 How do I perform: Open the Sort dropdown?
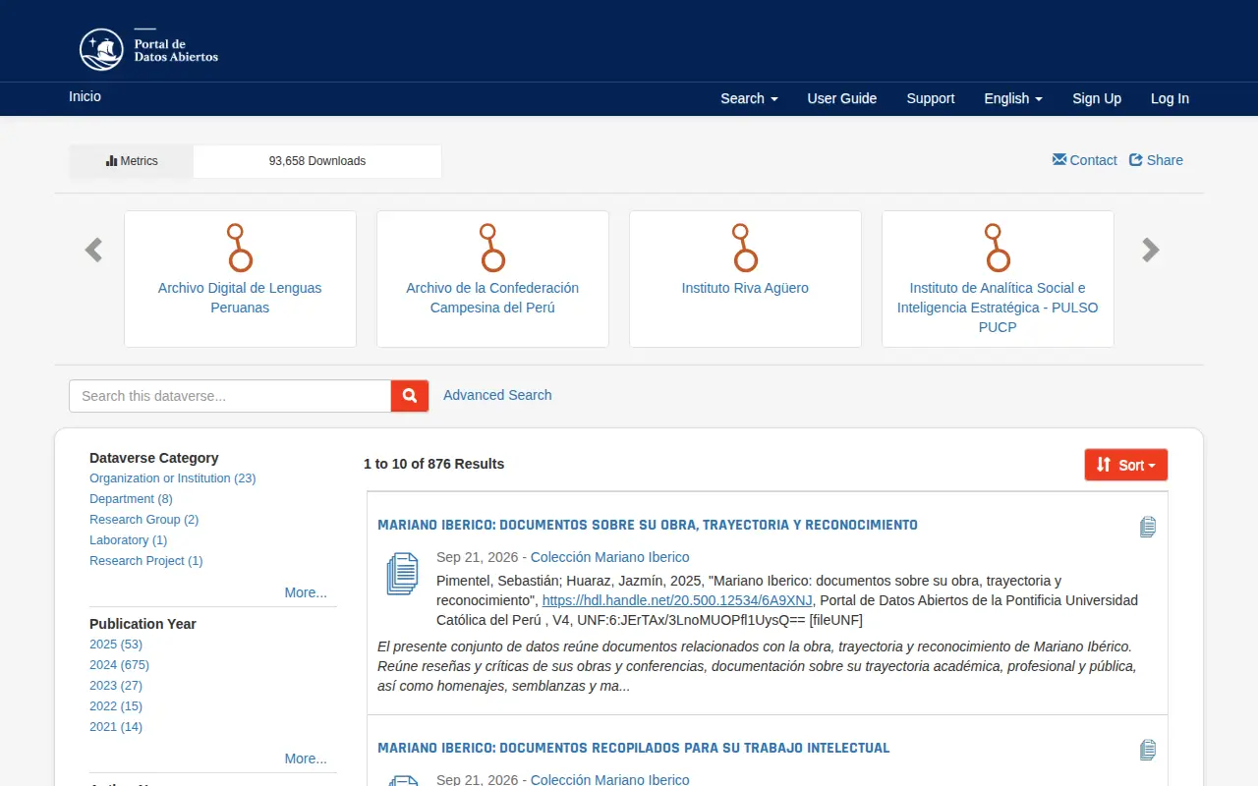[1126, 465]
